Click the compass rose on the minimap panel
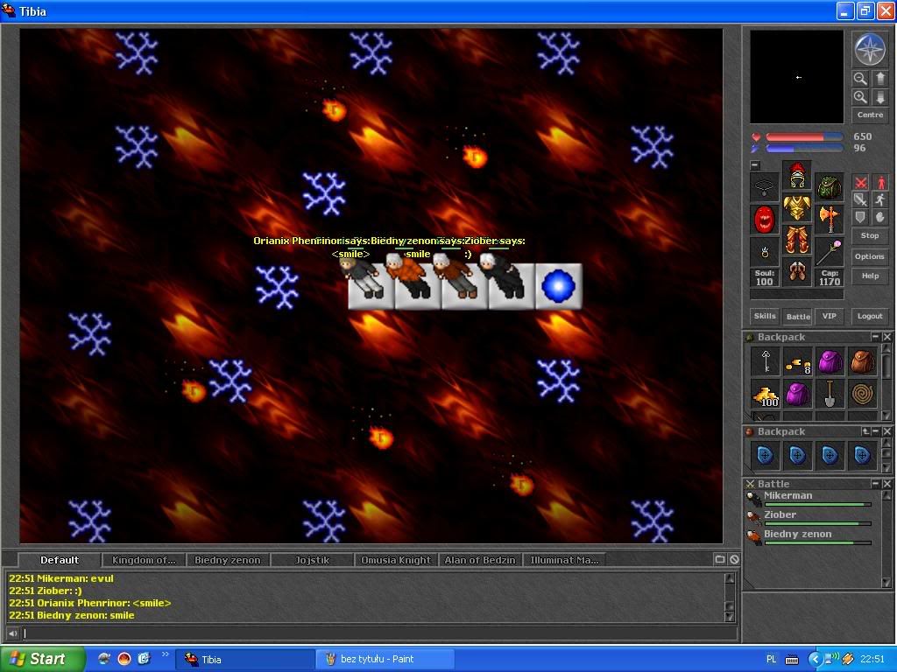This screenshot has width=897, height=672. (x=870, y=50)
